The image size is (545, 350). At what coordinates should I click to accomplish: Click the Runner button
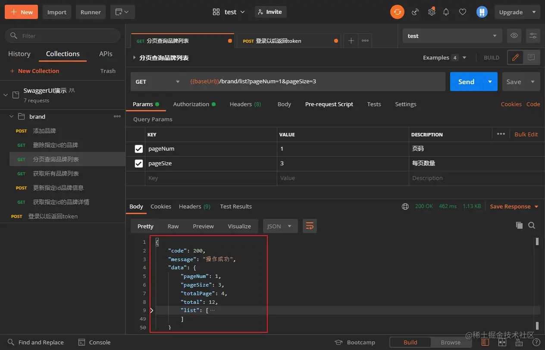click(91, 12)
